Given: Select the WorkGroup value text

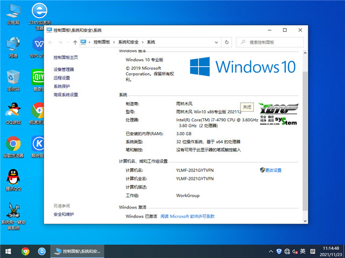Looking at the screenshot, I should pyautogui.click(x=188, y=196).
